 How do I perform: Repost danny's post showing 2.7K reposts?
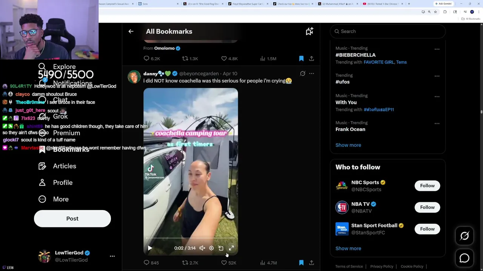pyautogui.click(x=190, y=263)
